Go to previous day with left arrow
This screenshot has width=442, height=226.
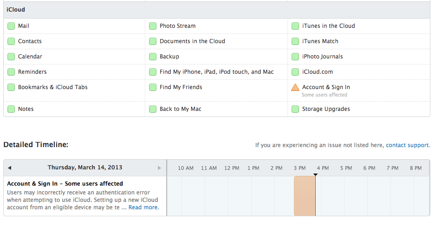[10, 168]
